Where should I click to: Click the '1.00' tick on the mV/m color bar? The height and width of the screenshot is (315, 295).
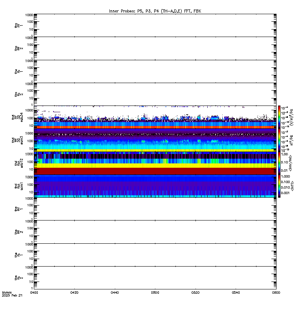pyautogui.click(x=284, y=154)
